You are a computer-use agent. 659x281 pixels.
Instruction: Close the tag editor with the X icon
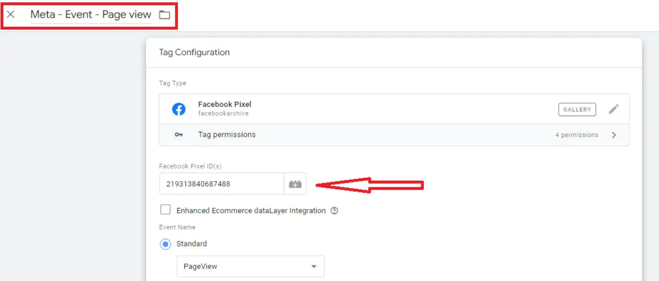click(10, 14)
